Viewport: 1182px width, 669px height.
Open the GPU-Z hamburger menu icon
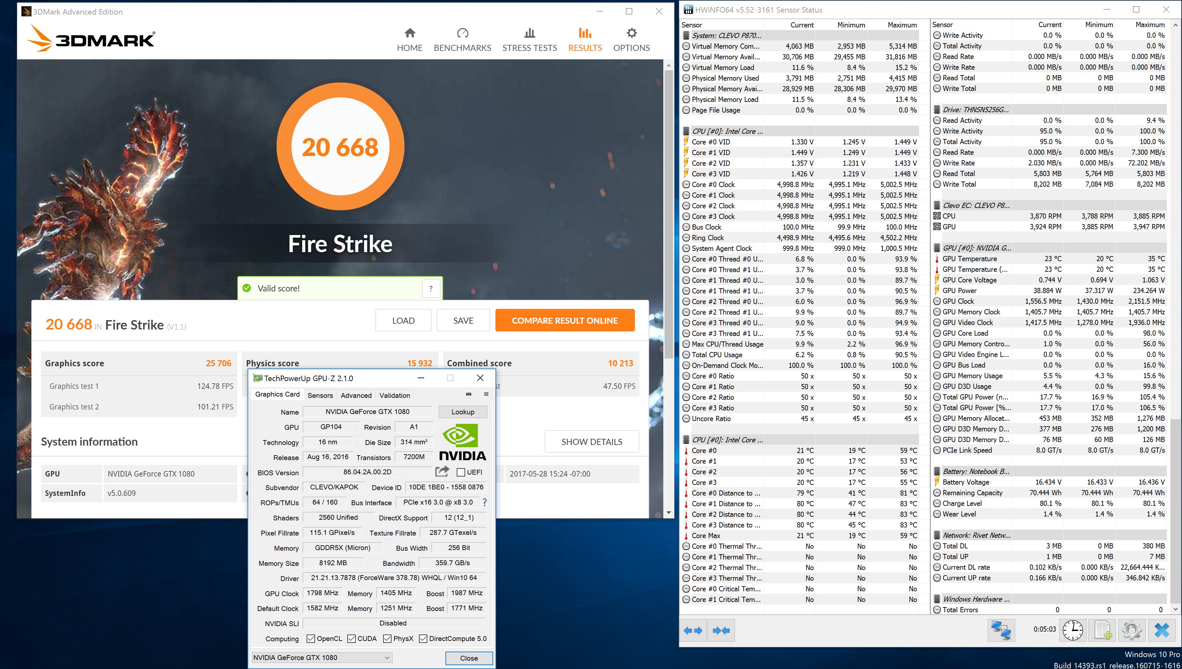(486, 394)
